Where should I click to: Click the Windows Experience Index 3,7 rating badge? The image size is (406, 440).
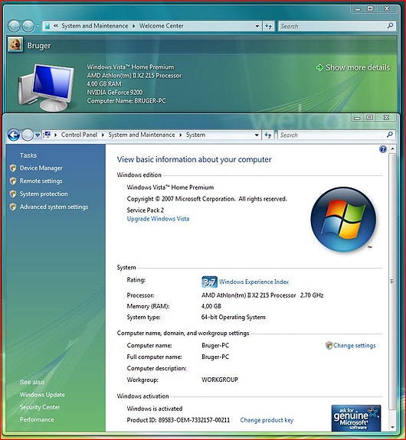210,282
